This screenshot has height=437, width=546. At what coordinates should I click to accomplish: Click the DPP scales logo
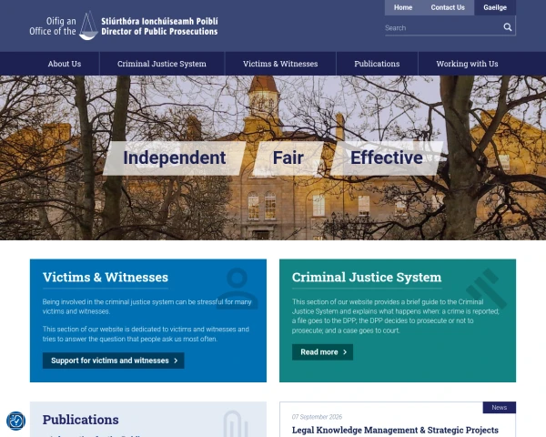(88, 25)
